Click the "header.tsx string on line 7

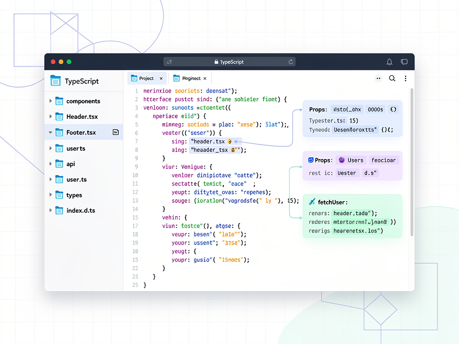(x=208, y=142)
